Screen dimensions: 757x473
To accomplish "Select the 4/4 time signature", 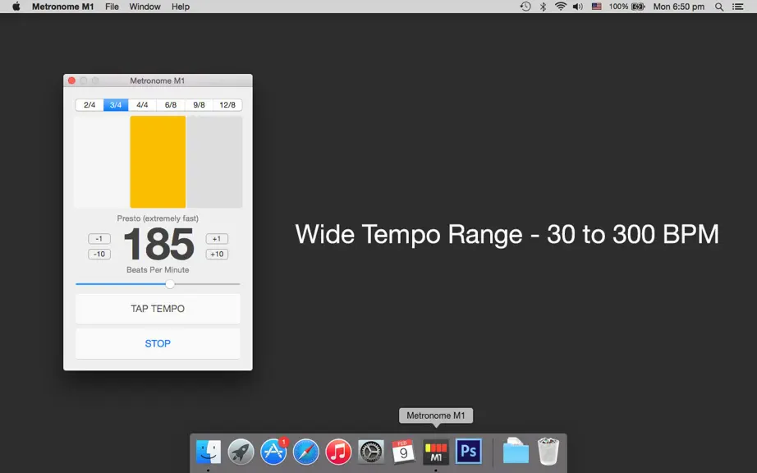I will point(142,105).
